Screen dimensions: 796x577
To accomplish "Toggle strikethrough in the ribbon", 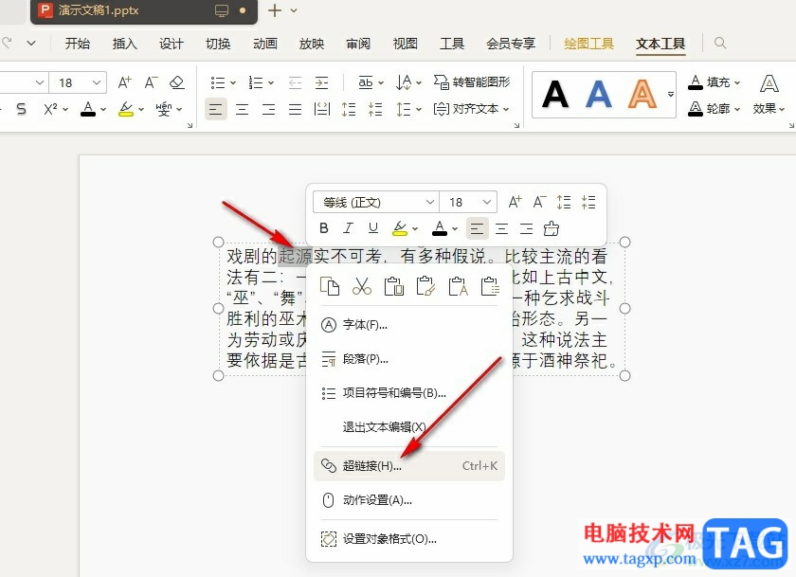I will [x=21, y=109].
